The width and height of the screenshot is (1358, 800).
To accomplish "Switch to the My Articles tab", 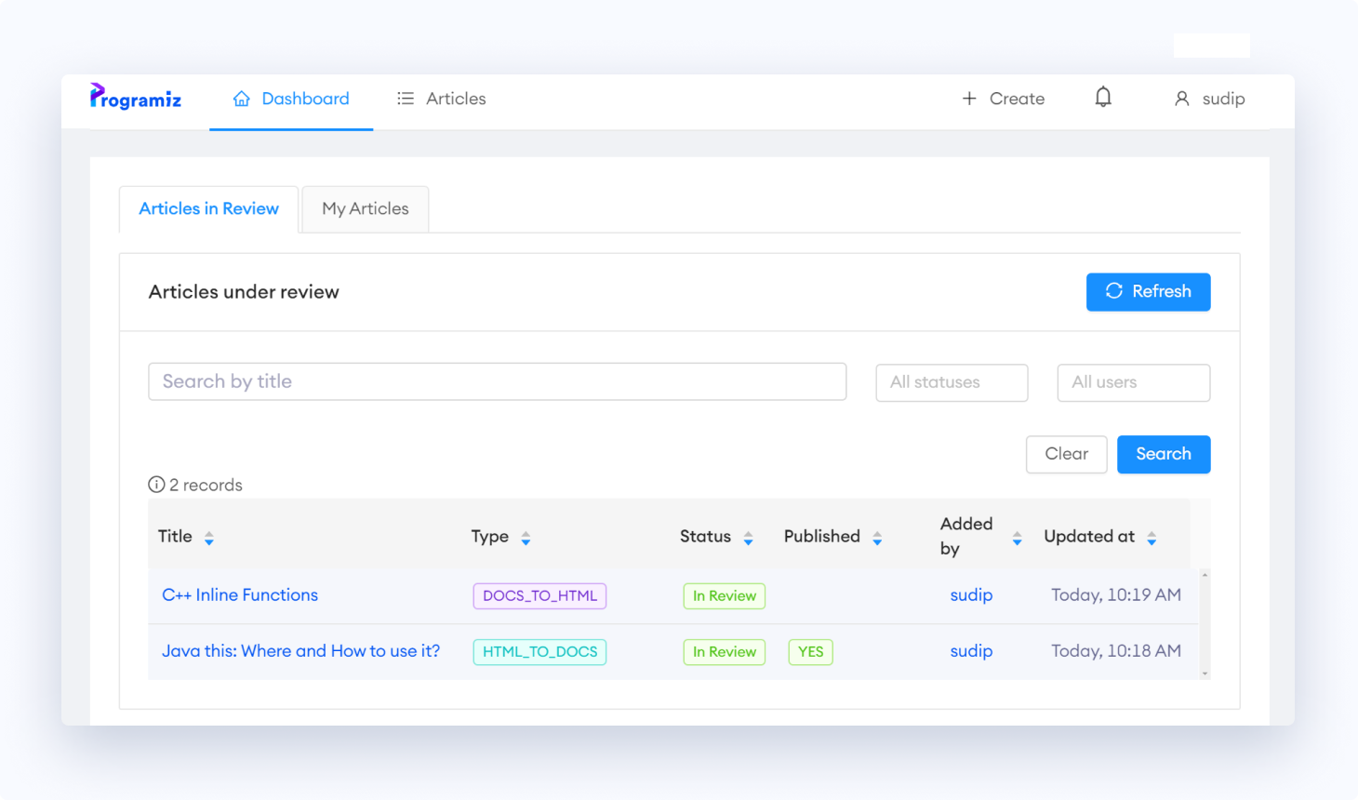I will tap(365, 208).
